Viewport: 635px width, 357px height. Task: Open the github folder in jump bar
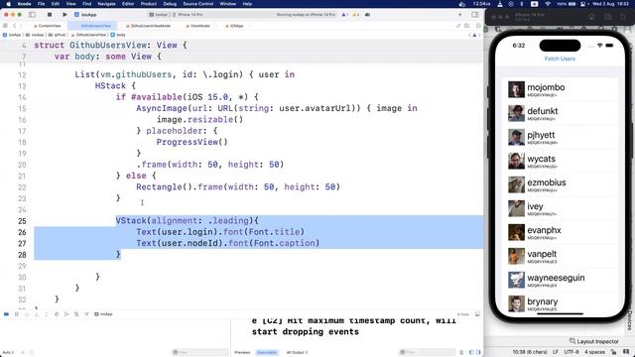[58, 35]
